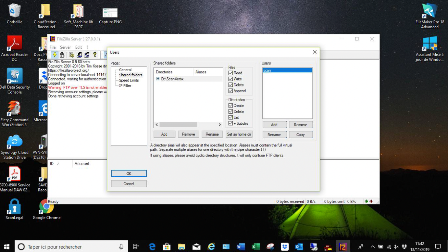Click Rename button under Users list

(274, 134)
